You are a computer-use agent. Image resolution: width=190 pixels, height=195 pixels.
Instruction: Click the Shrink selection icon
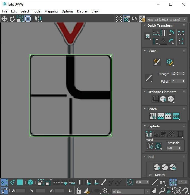49,182
